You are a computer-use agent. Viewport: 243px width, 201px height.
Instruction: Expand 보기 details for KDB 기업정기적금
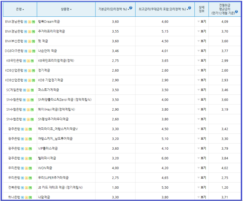(202, 80)
